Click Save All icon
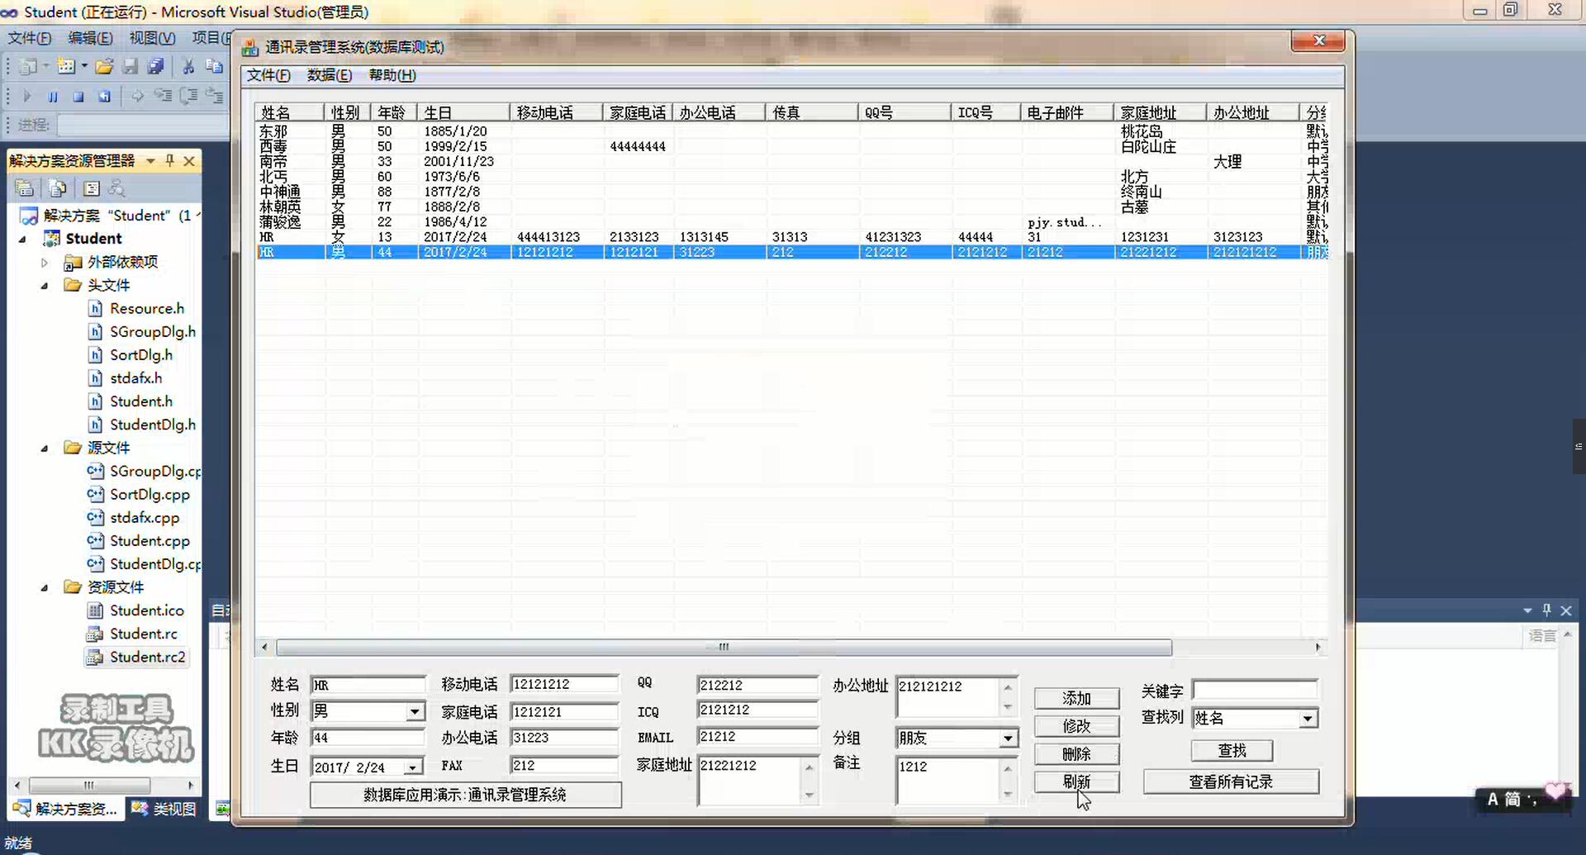 [155, 66]
